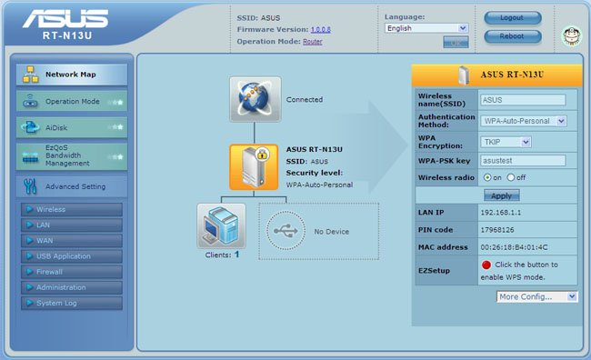Click the AiDisk icon
591x360 pixels.
click(x=30, y=127)
